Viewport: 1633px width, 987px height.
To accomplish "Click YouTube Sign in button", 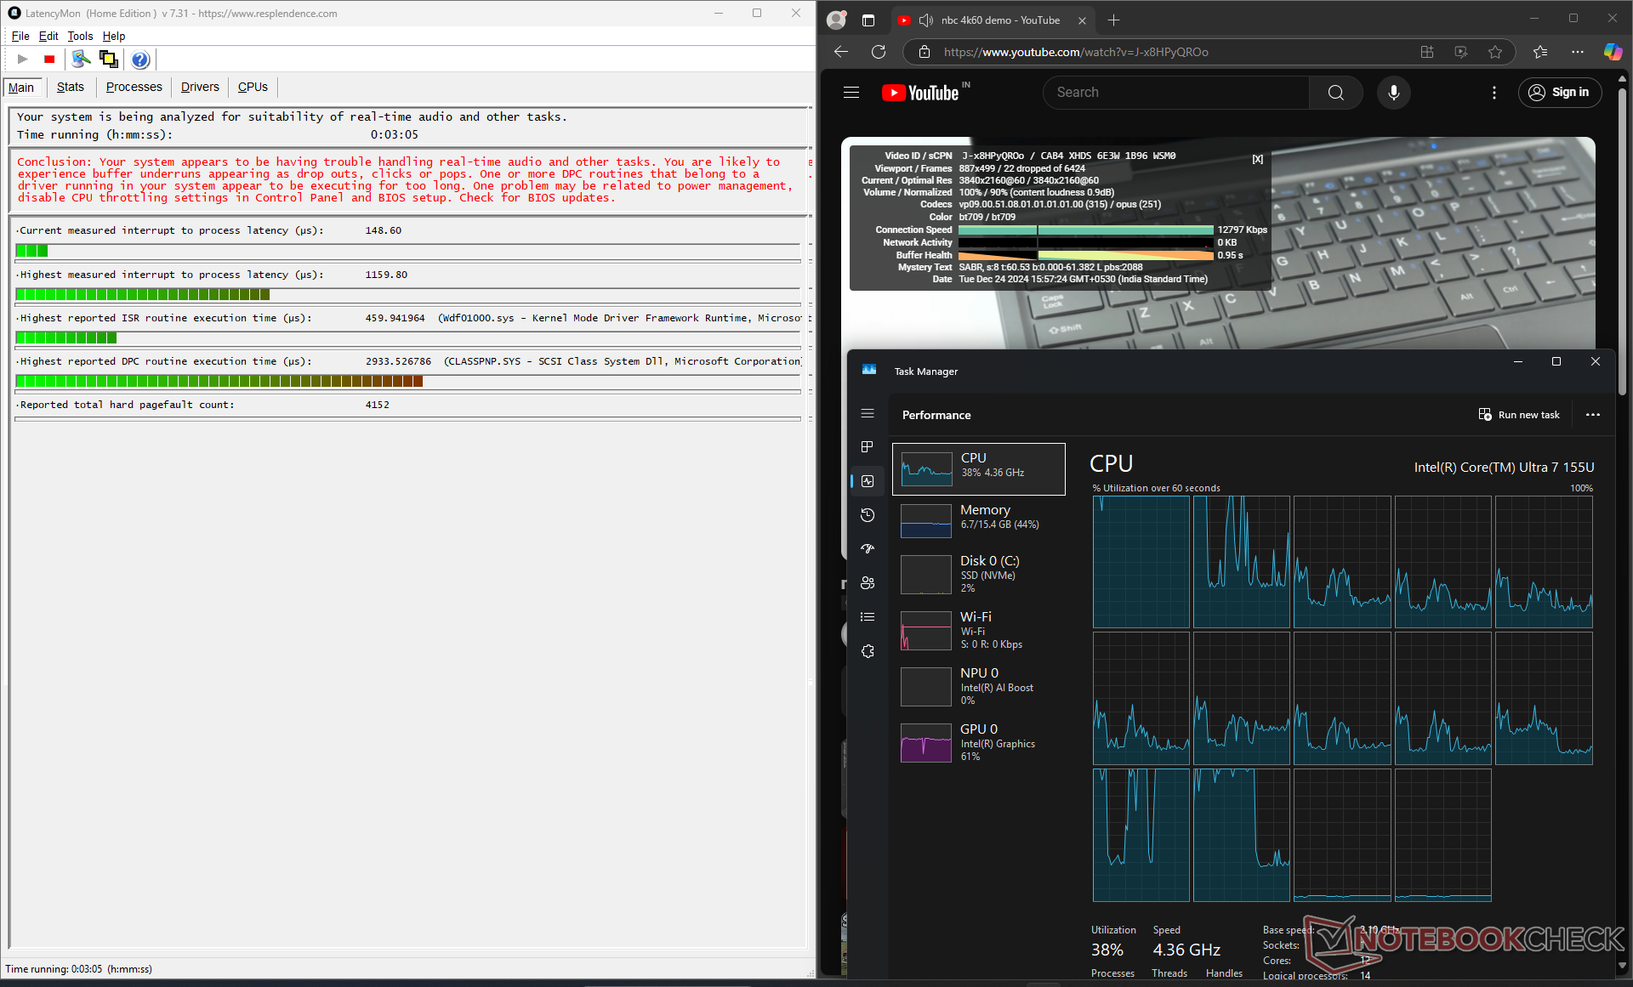I will coord(1560,93).
